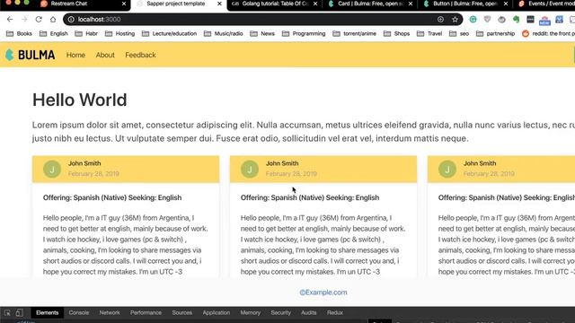
Task: Open the seo bookmark folder
Action: [x=459, y=34]
